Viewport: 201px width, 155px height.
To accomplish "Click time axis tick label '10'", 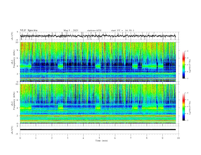I will click(178, 138).
